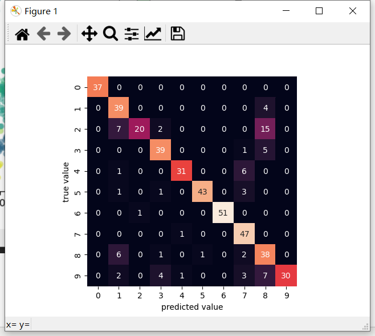
Task: Click the window resize grip at bottom corner
Action: click(366, 327)
